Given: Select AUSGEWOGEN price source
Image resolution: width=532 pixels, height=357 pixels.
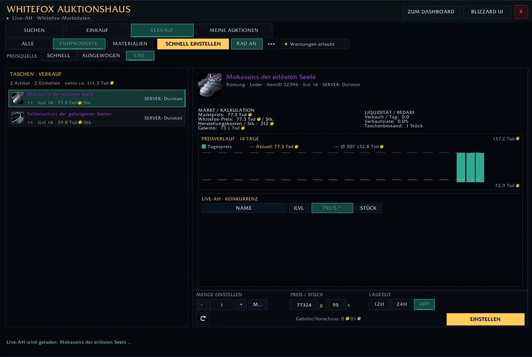Looking at the screenshot, I should click(x=101, y=56).
